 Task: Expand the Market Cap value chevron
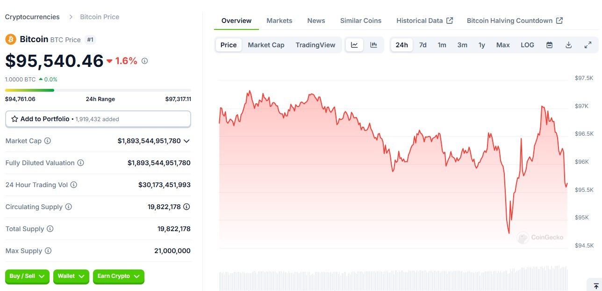187,141
